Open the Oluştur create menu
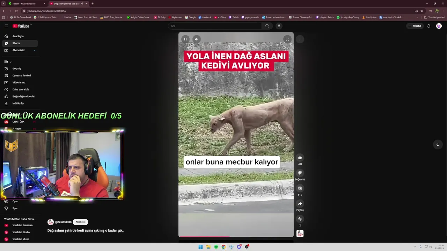The image size is (447, 251). [x=415, y=26]
